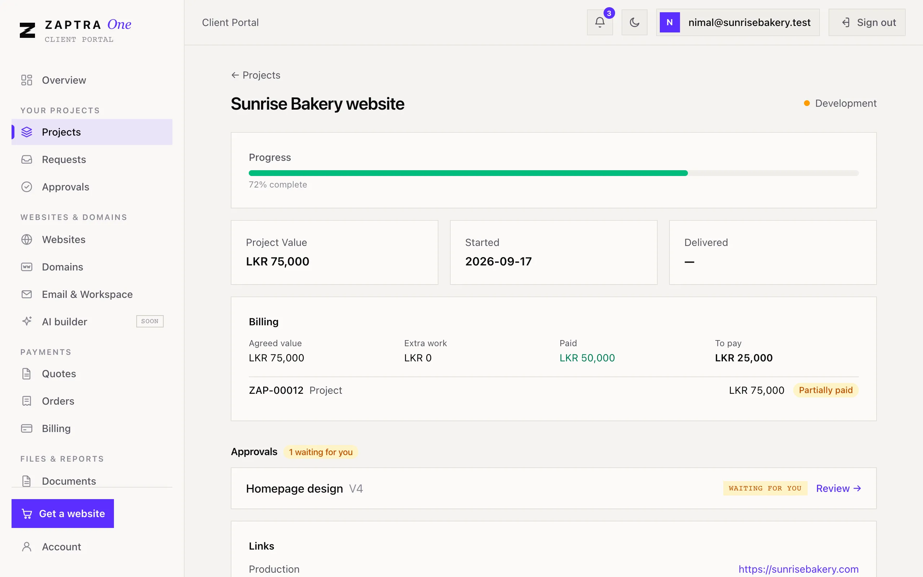Click the Billing card icon

27,428
